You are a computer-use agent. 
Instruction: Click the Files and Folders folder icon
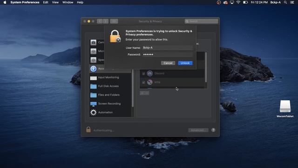point(93,95)
